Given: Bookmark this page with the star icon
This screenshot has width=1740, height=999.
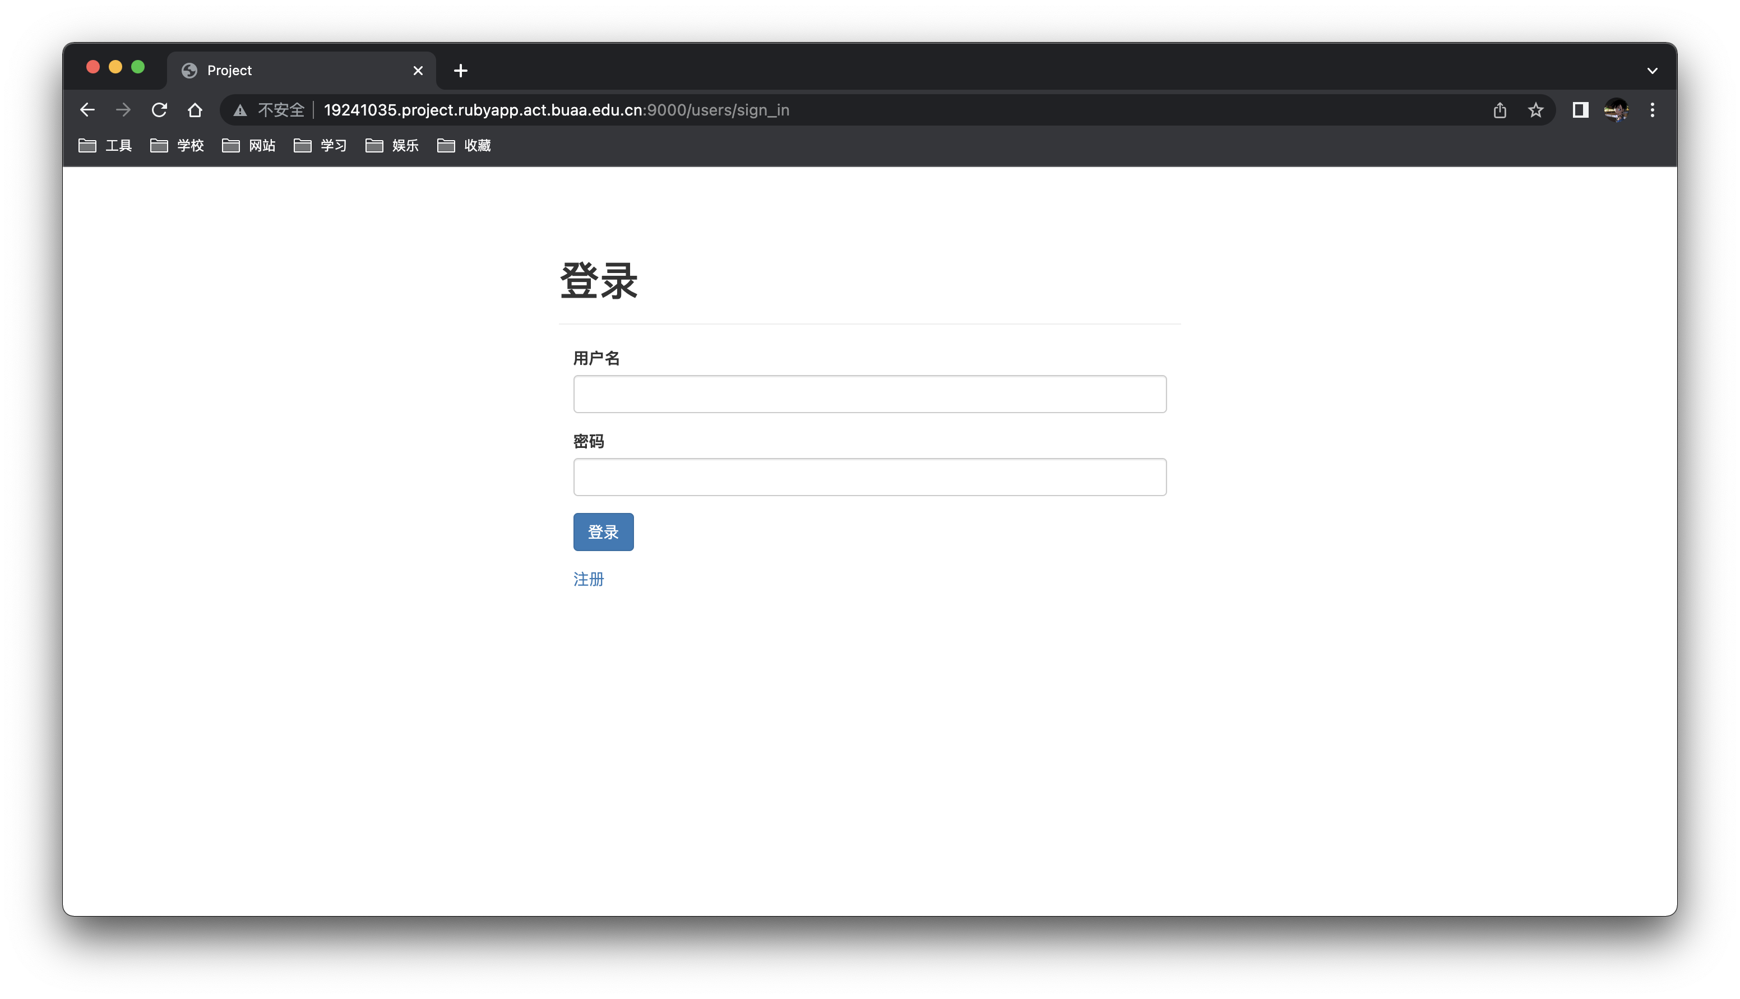Looking at the screenshot, I should coord(1535,110).
